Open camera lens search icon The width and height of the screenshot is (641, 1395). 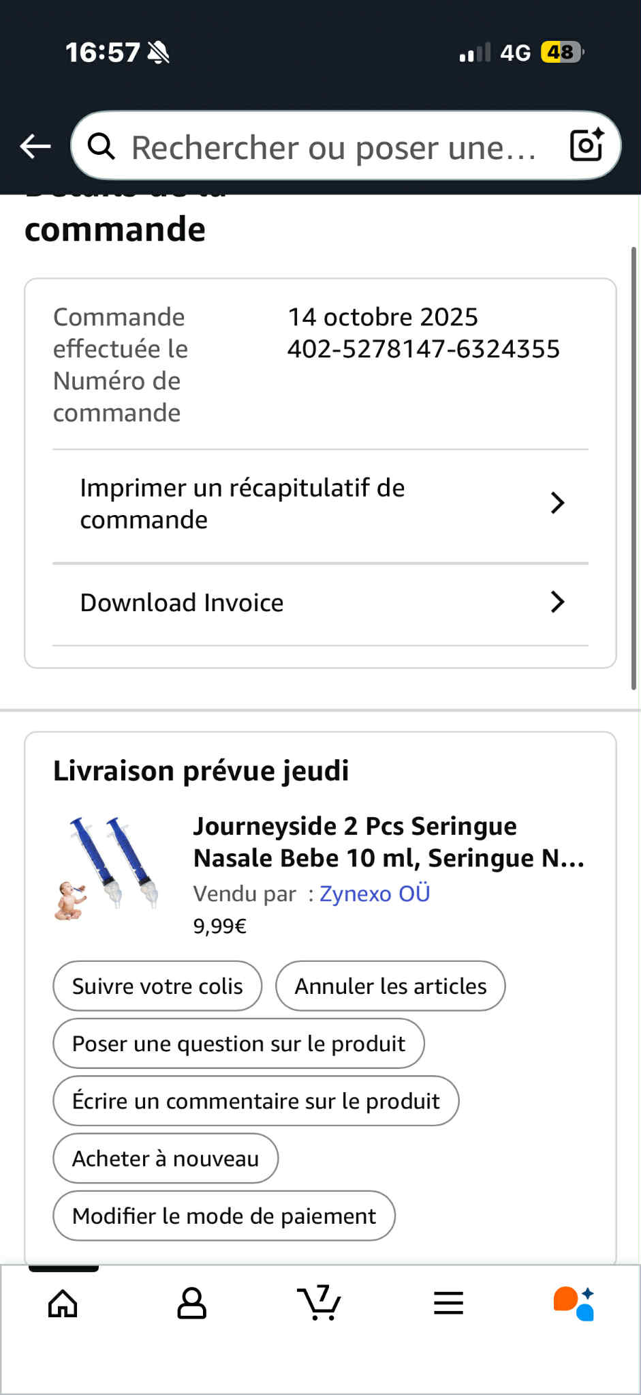click(587, 145)
